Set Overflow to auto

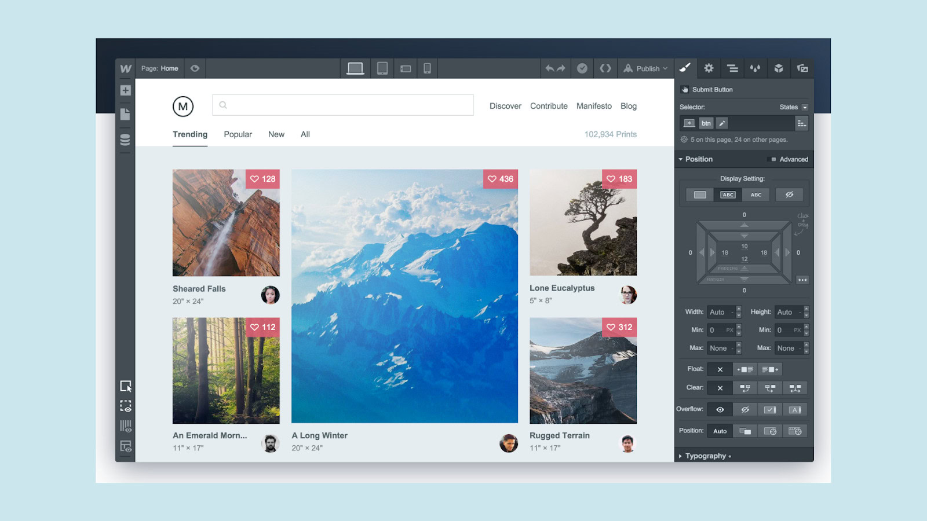[x=795, y=410]
